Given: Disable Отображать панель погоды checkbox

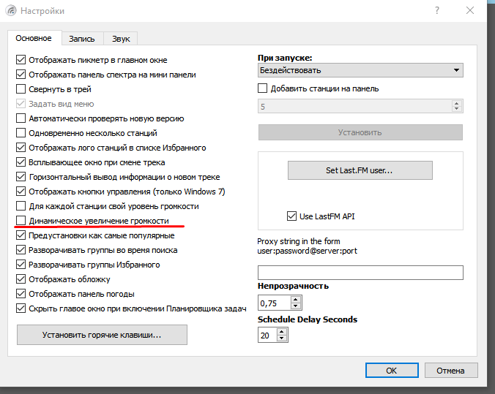Looking at the screenshot, I should point(21,294).
